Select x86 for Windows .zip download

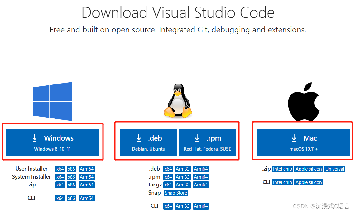coord(71,185)
